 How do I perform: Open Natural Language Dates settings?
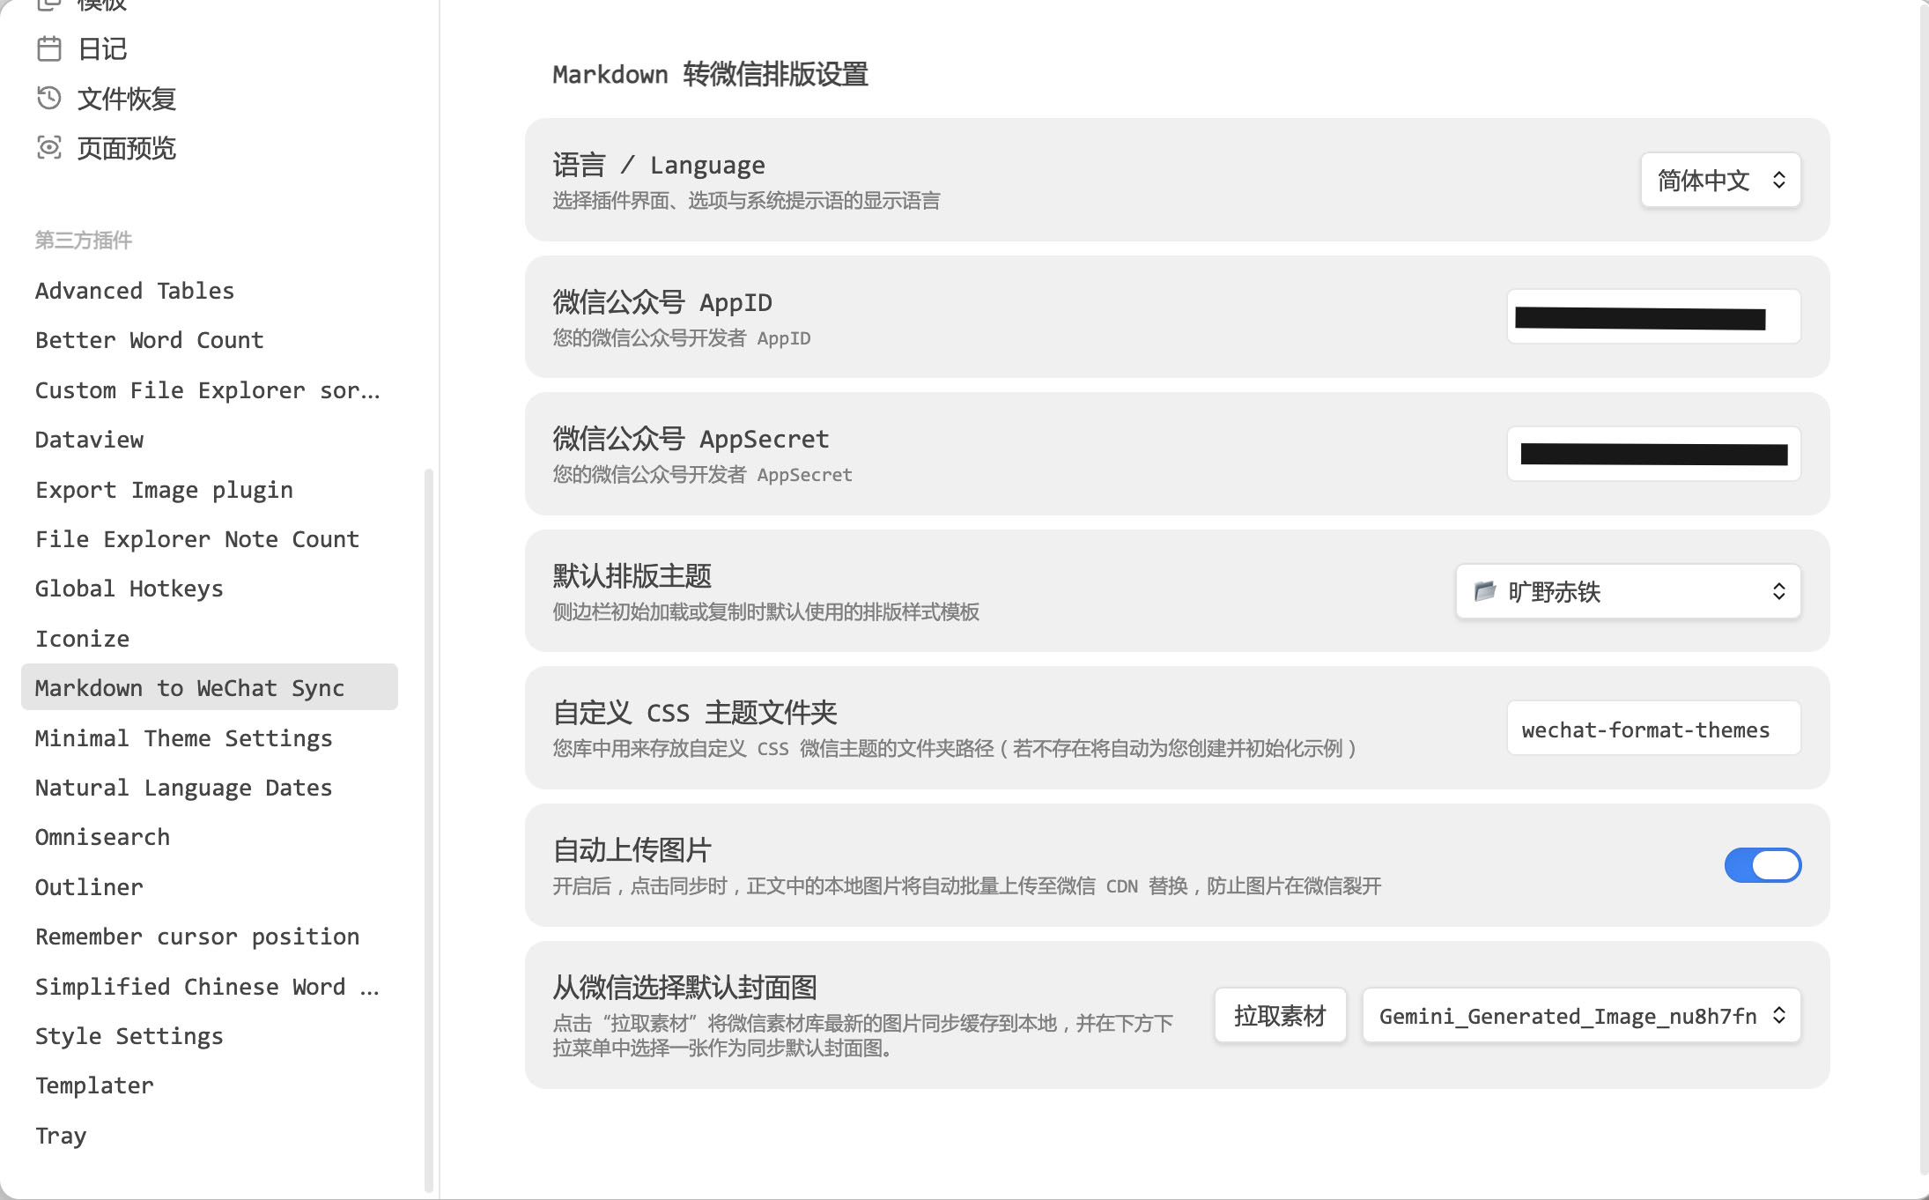pyautogui.click(x=210, y=788)
